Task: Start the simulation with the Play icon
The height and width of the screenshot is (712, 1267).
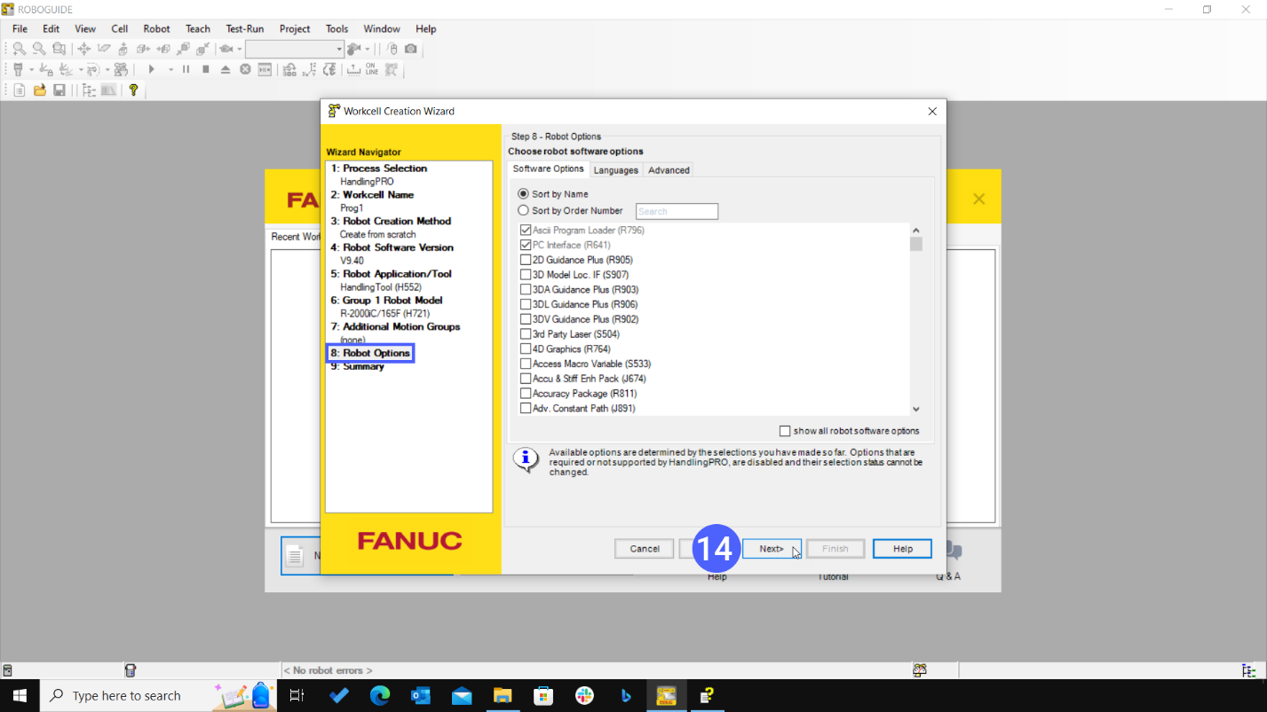Action: click(x=152, y=69)
